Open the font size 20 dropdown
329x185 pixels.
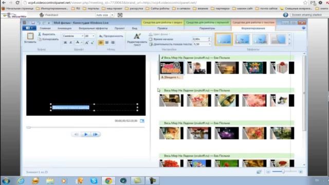click(94, 36)
